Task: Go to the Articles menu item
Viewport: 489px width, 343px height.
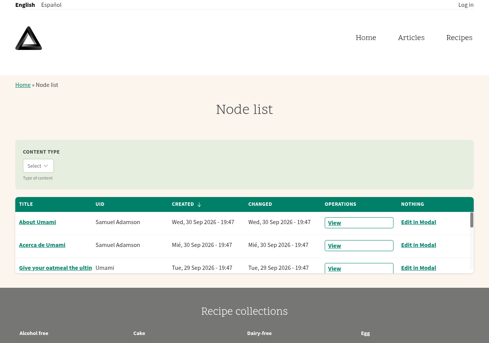Action: click(x=411, y=38)
